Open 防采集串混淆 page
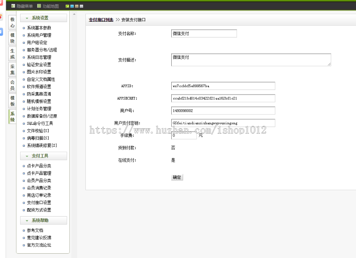The width and height of the screenshot is (356, 258). point(39,94)
